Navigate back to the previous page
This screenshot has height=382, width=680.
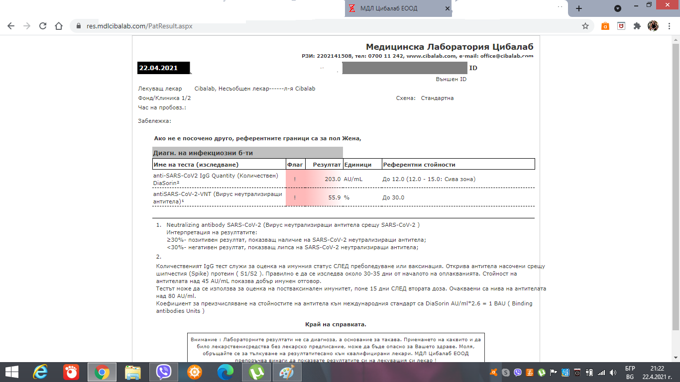pos(11,26)
